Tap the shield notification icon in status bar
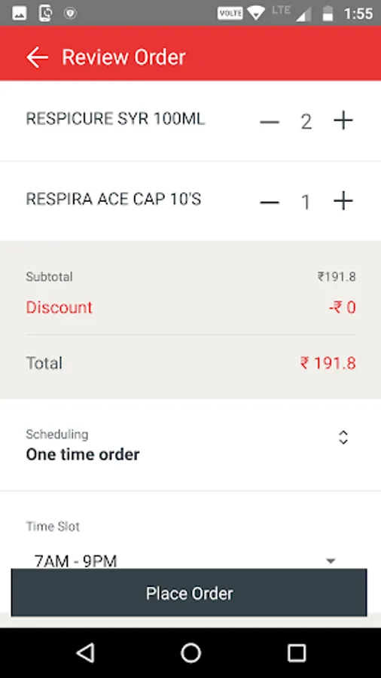The width and height of the screenshot is (381, 678). 71,14
